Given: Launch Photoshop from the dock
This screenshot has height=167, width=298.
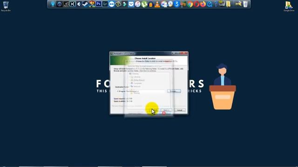Looking at the screenshot, I should (x=98, y=4).
